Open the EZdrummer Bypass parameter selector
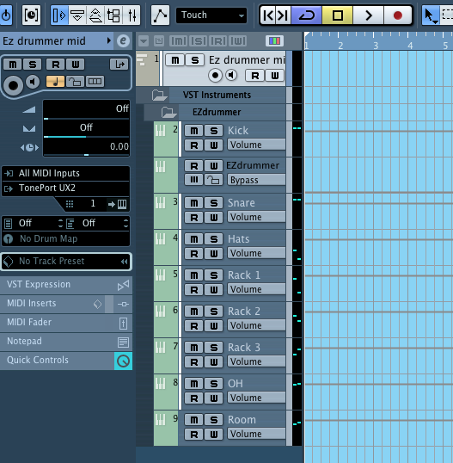The image size is (453, 463). [x=256, y=180]
